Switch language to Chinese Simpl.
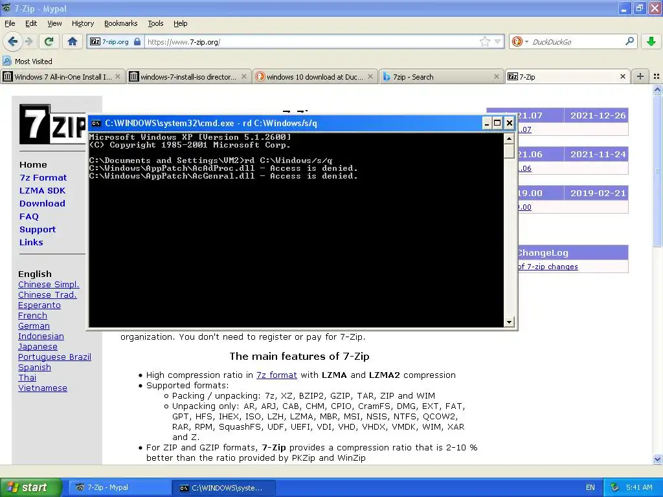This screenshot has width=663, height=497. point(49,285)
